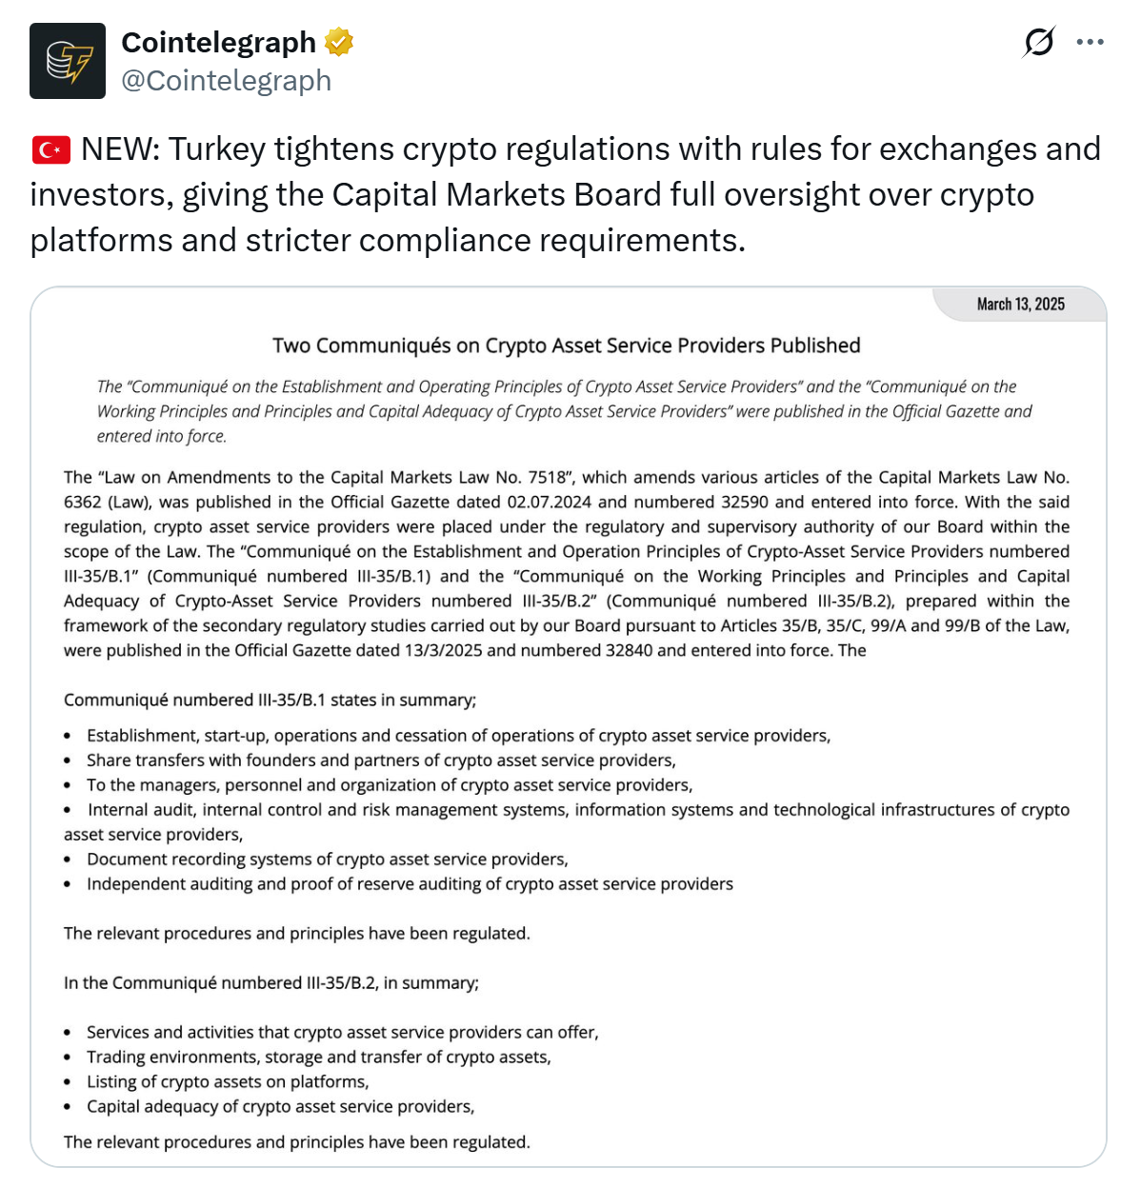Click the 'Document recording systems' bullet
Screen dimensions: 1121x1187
pos(327,860)
